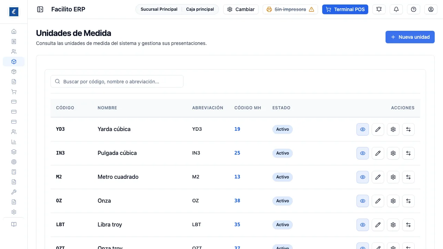Open Código MH link 19
Viewport: 443px width, 249px height.
[x=237, y=129]
